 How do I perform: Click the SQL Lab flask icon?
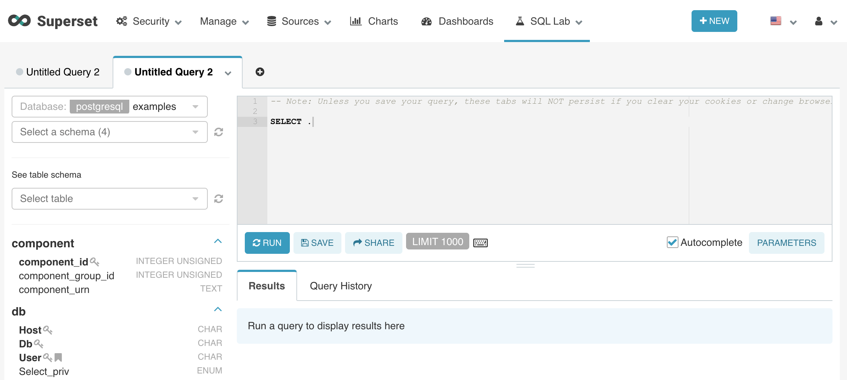tap(520, 21)
